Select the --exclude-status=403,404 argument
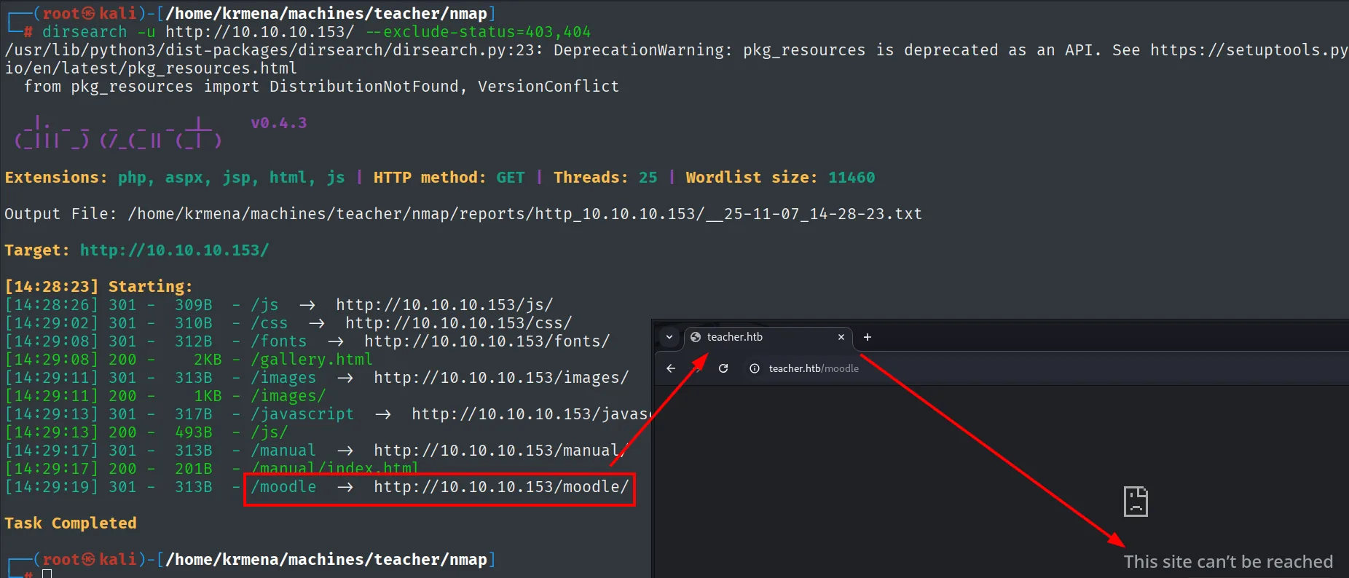 (479, 32)
